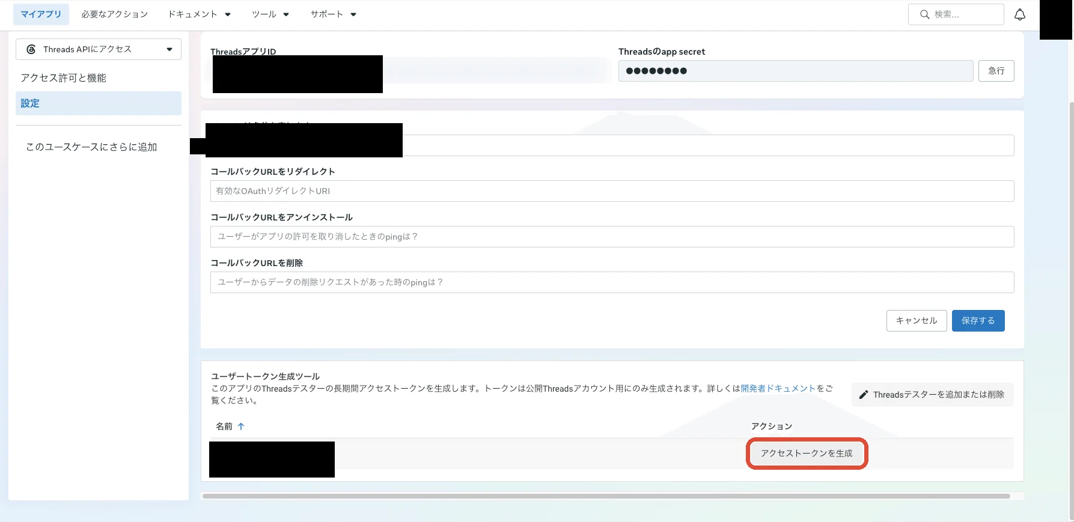Click the コールバックURLをアンインストール input
This screenshot has height=522, width=1074.
tap(612, 237)
